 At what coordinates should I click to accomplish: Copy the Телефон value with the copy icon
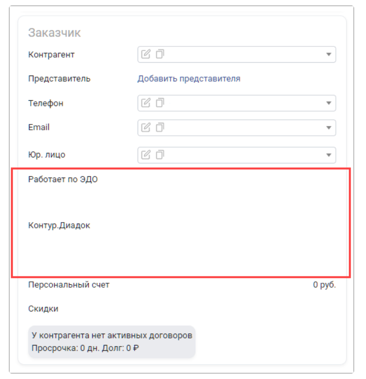[x=159, y=103]
